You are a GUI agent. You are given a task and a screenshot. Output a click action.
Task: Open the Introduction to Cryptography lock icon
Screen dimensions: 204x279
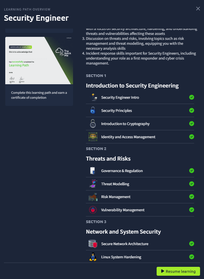93,124
